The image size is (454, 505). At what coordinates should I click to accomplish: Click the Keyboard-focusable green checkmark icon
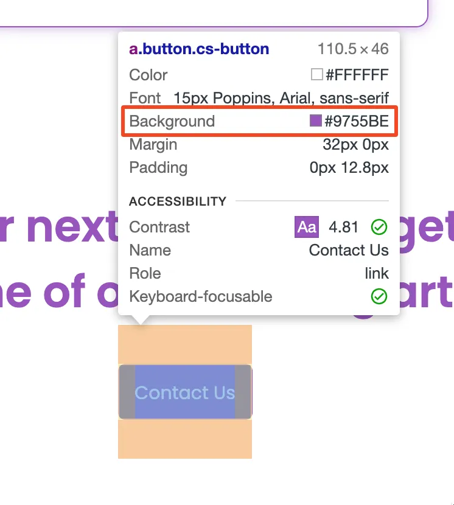pos(379,297)
